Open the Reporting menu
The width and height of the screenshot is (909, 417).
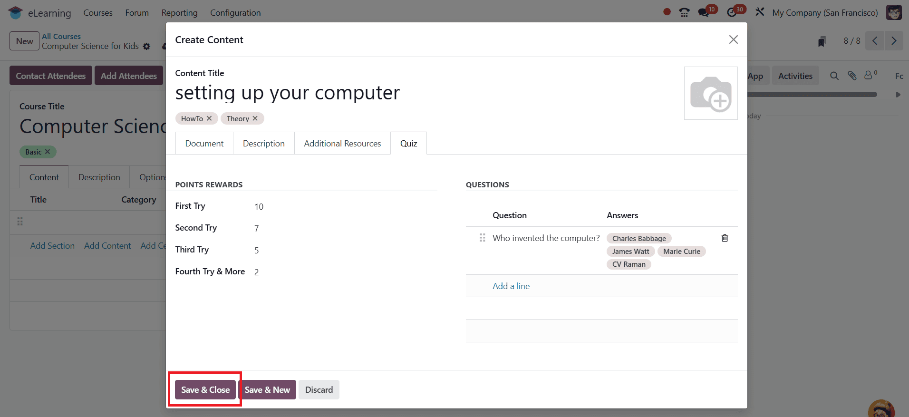click(179, 13)
